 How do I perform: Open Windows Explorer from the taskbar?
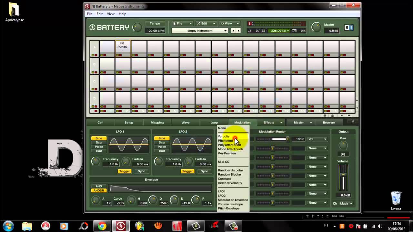click(27, 226)
